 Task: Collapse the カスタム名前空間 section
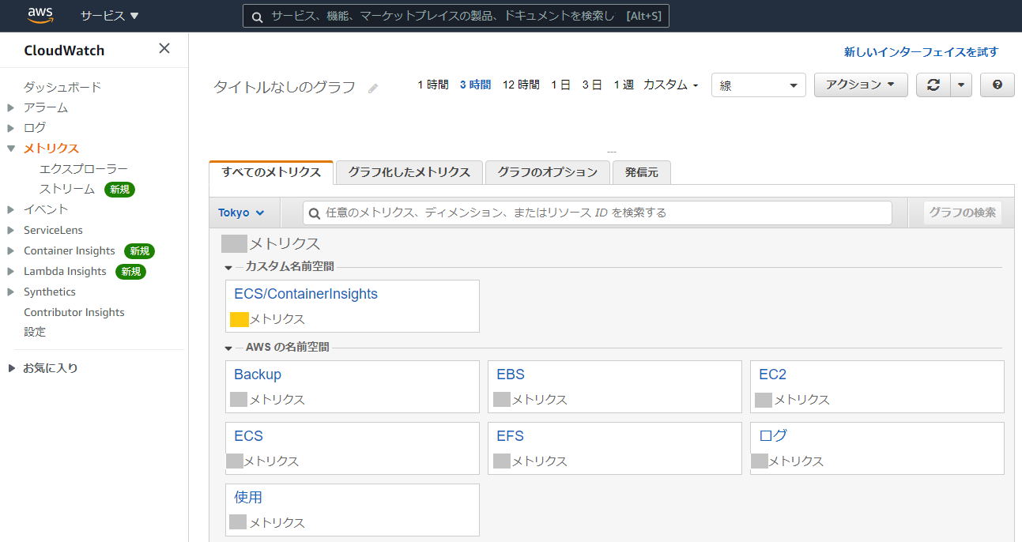pyautogui.click(x=228, y=268)
